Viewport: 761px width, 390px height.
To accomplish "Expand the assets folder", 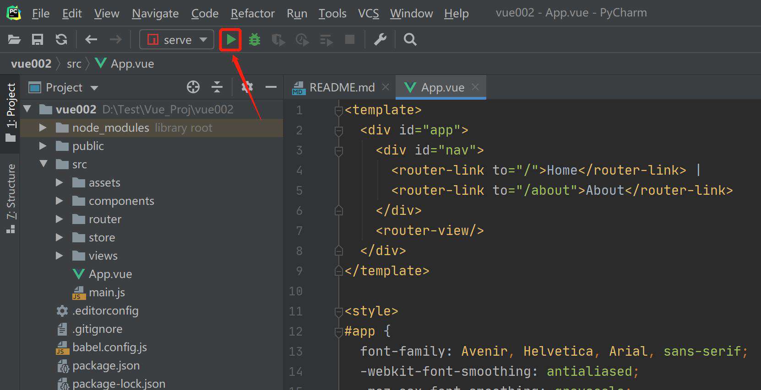I will coord(59,182).
